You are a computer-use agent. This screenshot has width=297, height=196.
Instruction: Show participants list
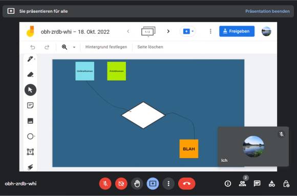coord(242,184)
